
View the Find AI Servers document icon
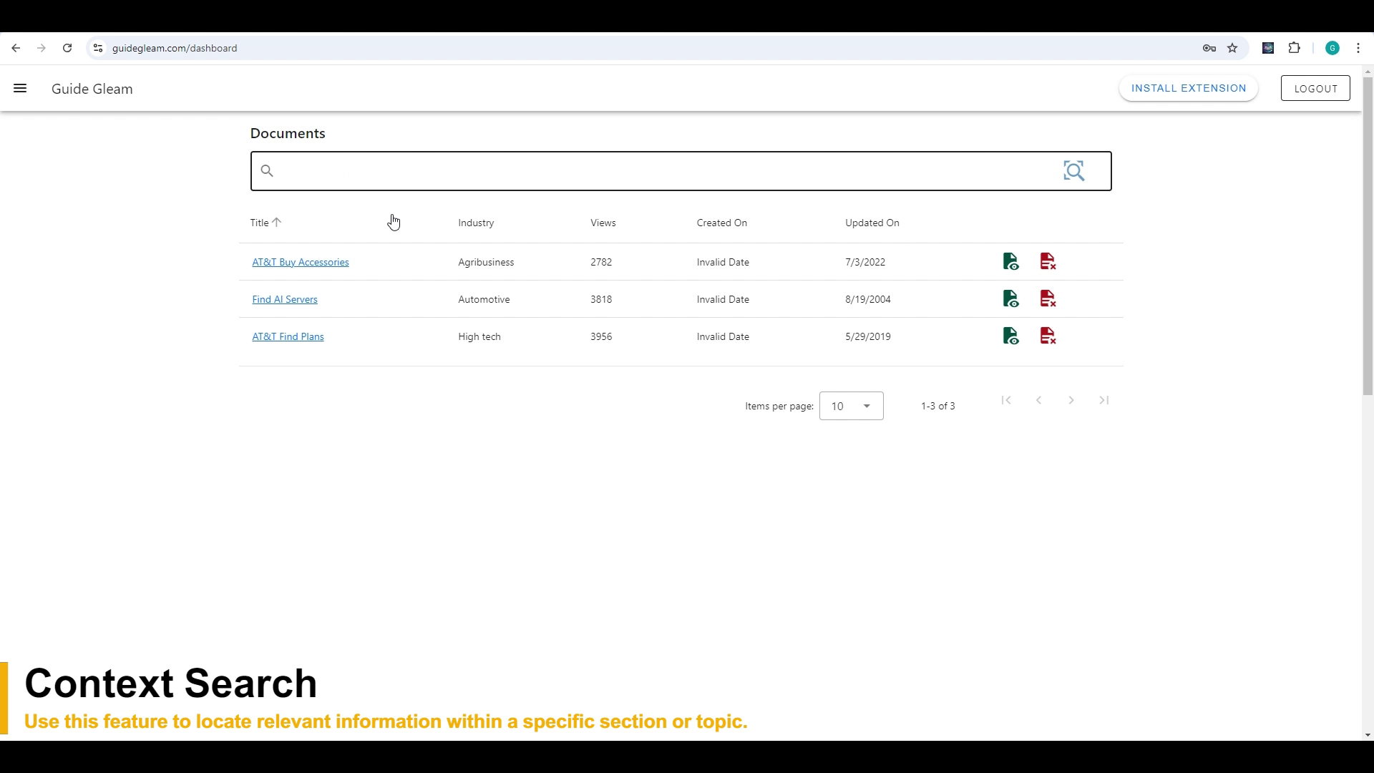[1010, 299]
